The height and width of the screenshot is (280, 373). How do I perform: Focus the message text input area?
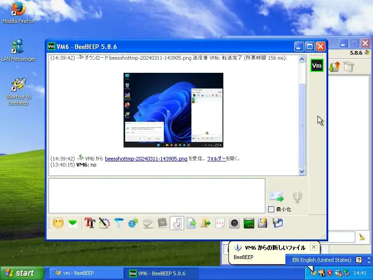click(157, 196)
